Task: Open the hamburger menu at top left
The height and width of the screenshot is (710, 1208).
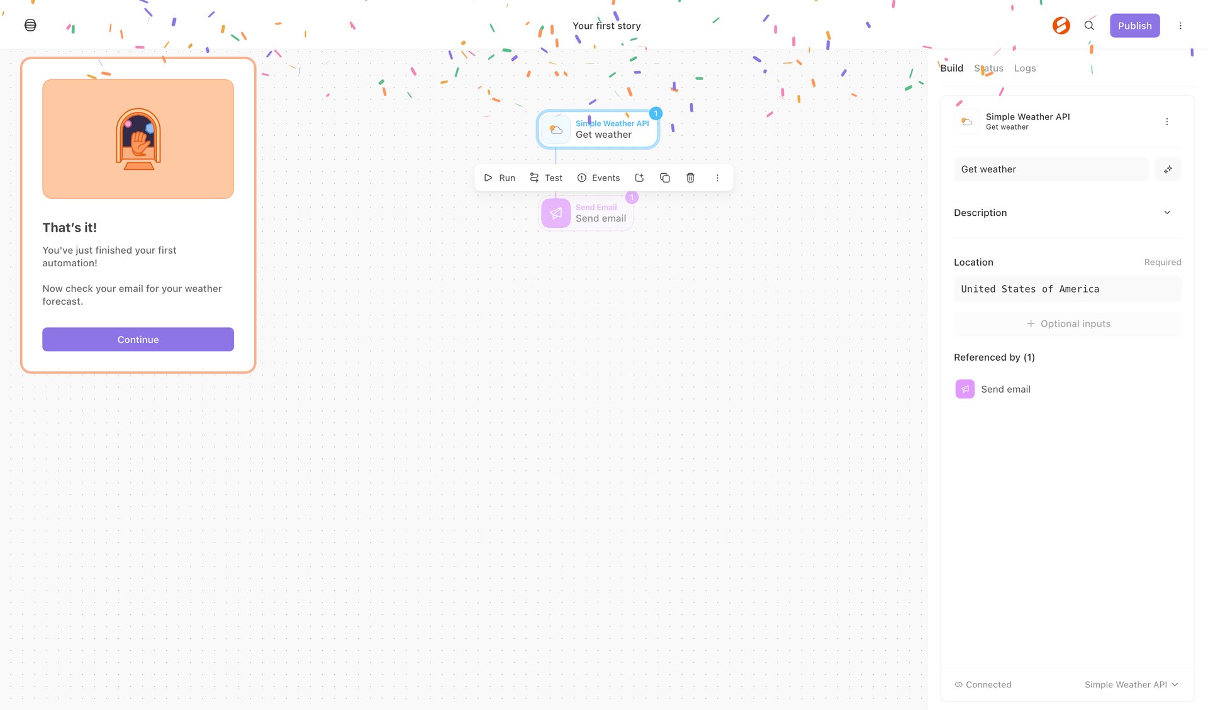Action: pos(30,25)
